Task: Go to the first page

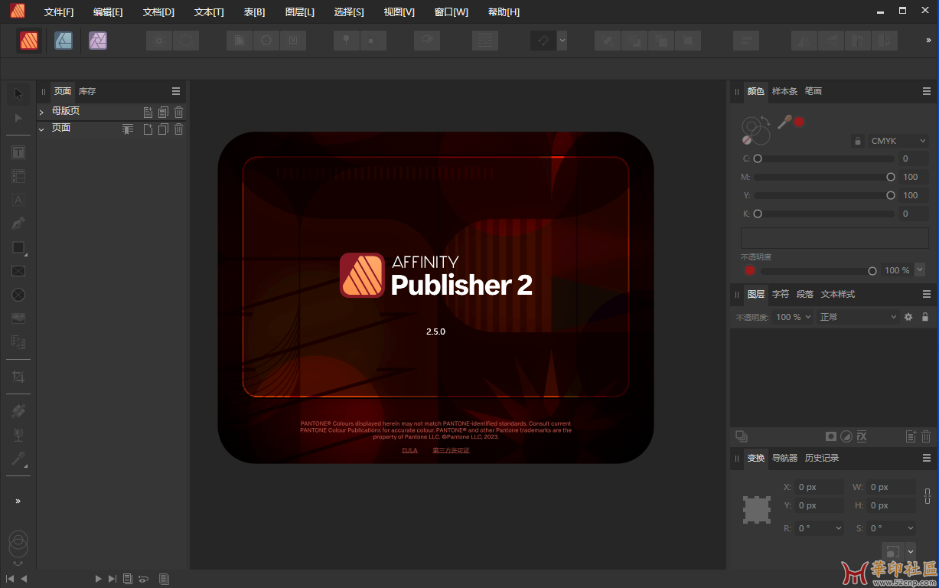Action: pyautogui.click(x=10, y=579)
